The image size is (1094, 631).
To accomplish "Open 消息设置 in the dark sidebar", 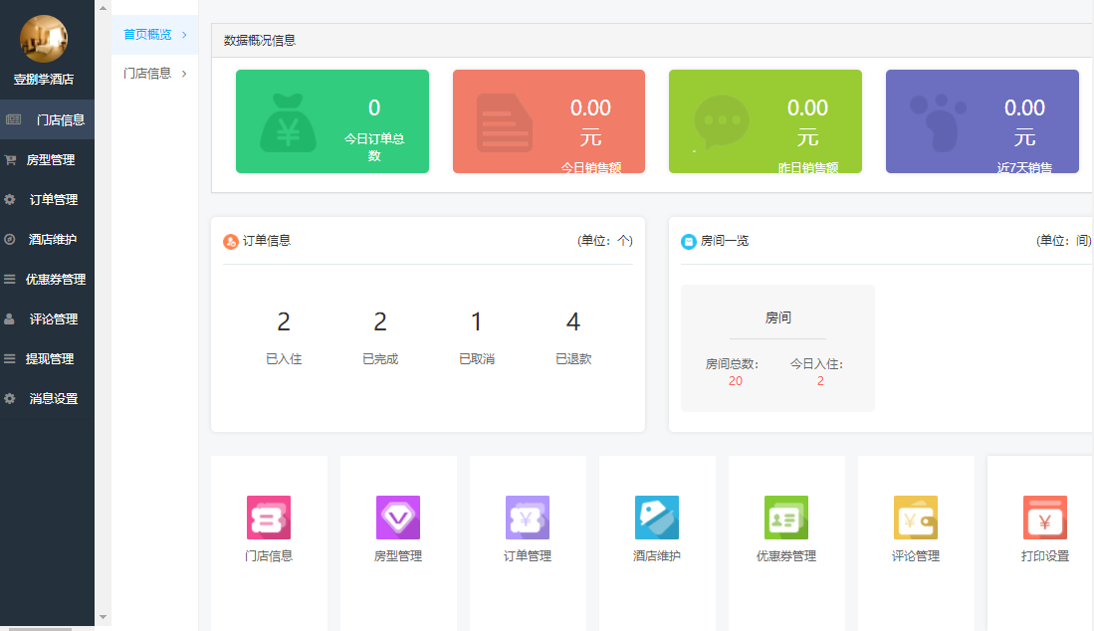I will [x=47, y=398].
